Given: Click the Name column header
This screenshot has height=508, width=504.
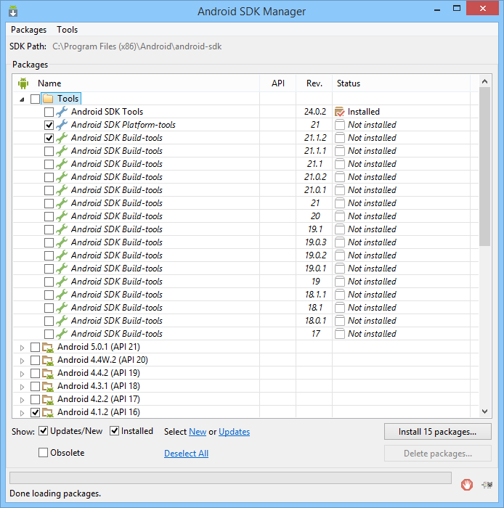Looking at the screenshot, I should 136,83.
